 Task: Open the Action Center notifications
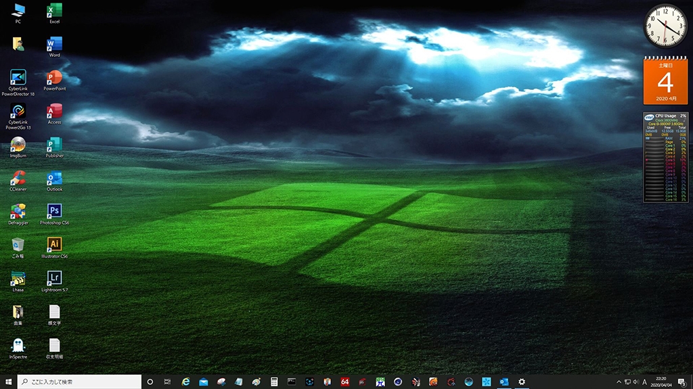click(x=682, y=382)
